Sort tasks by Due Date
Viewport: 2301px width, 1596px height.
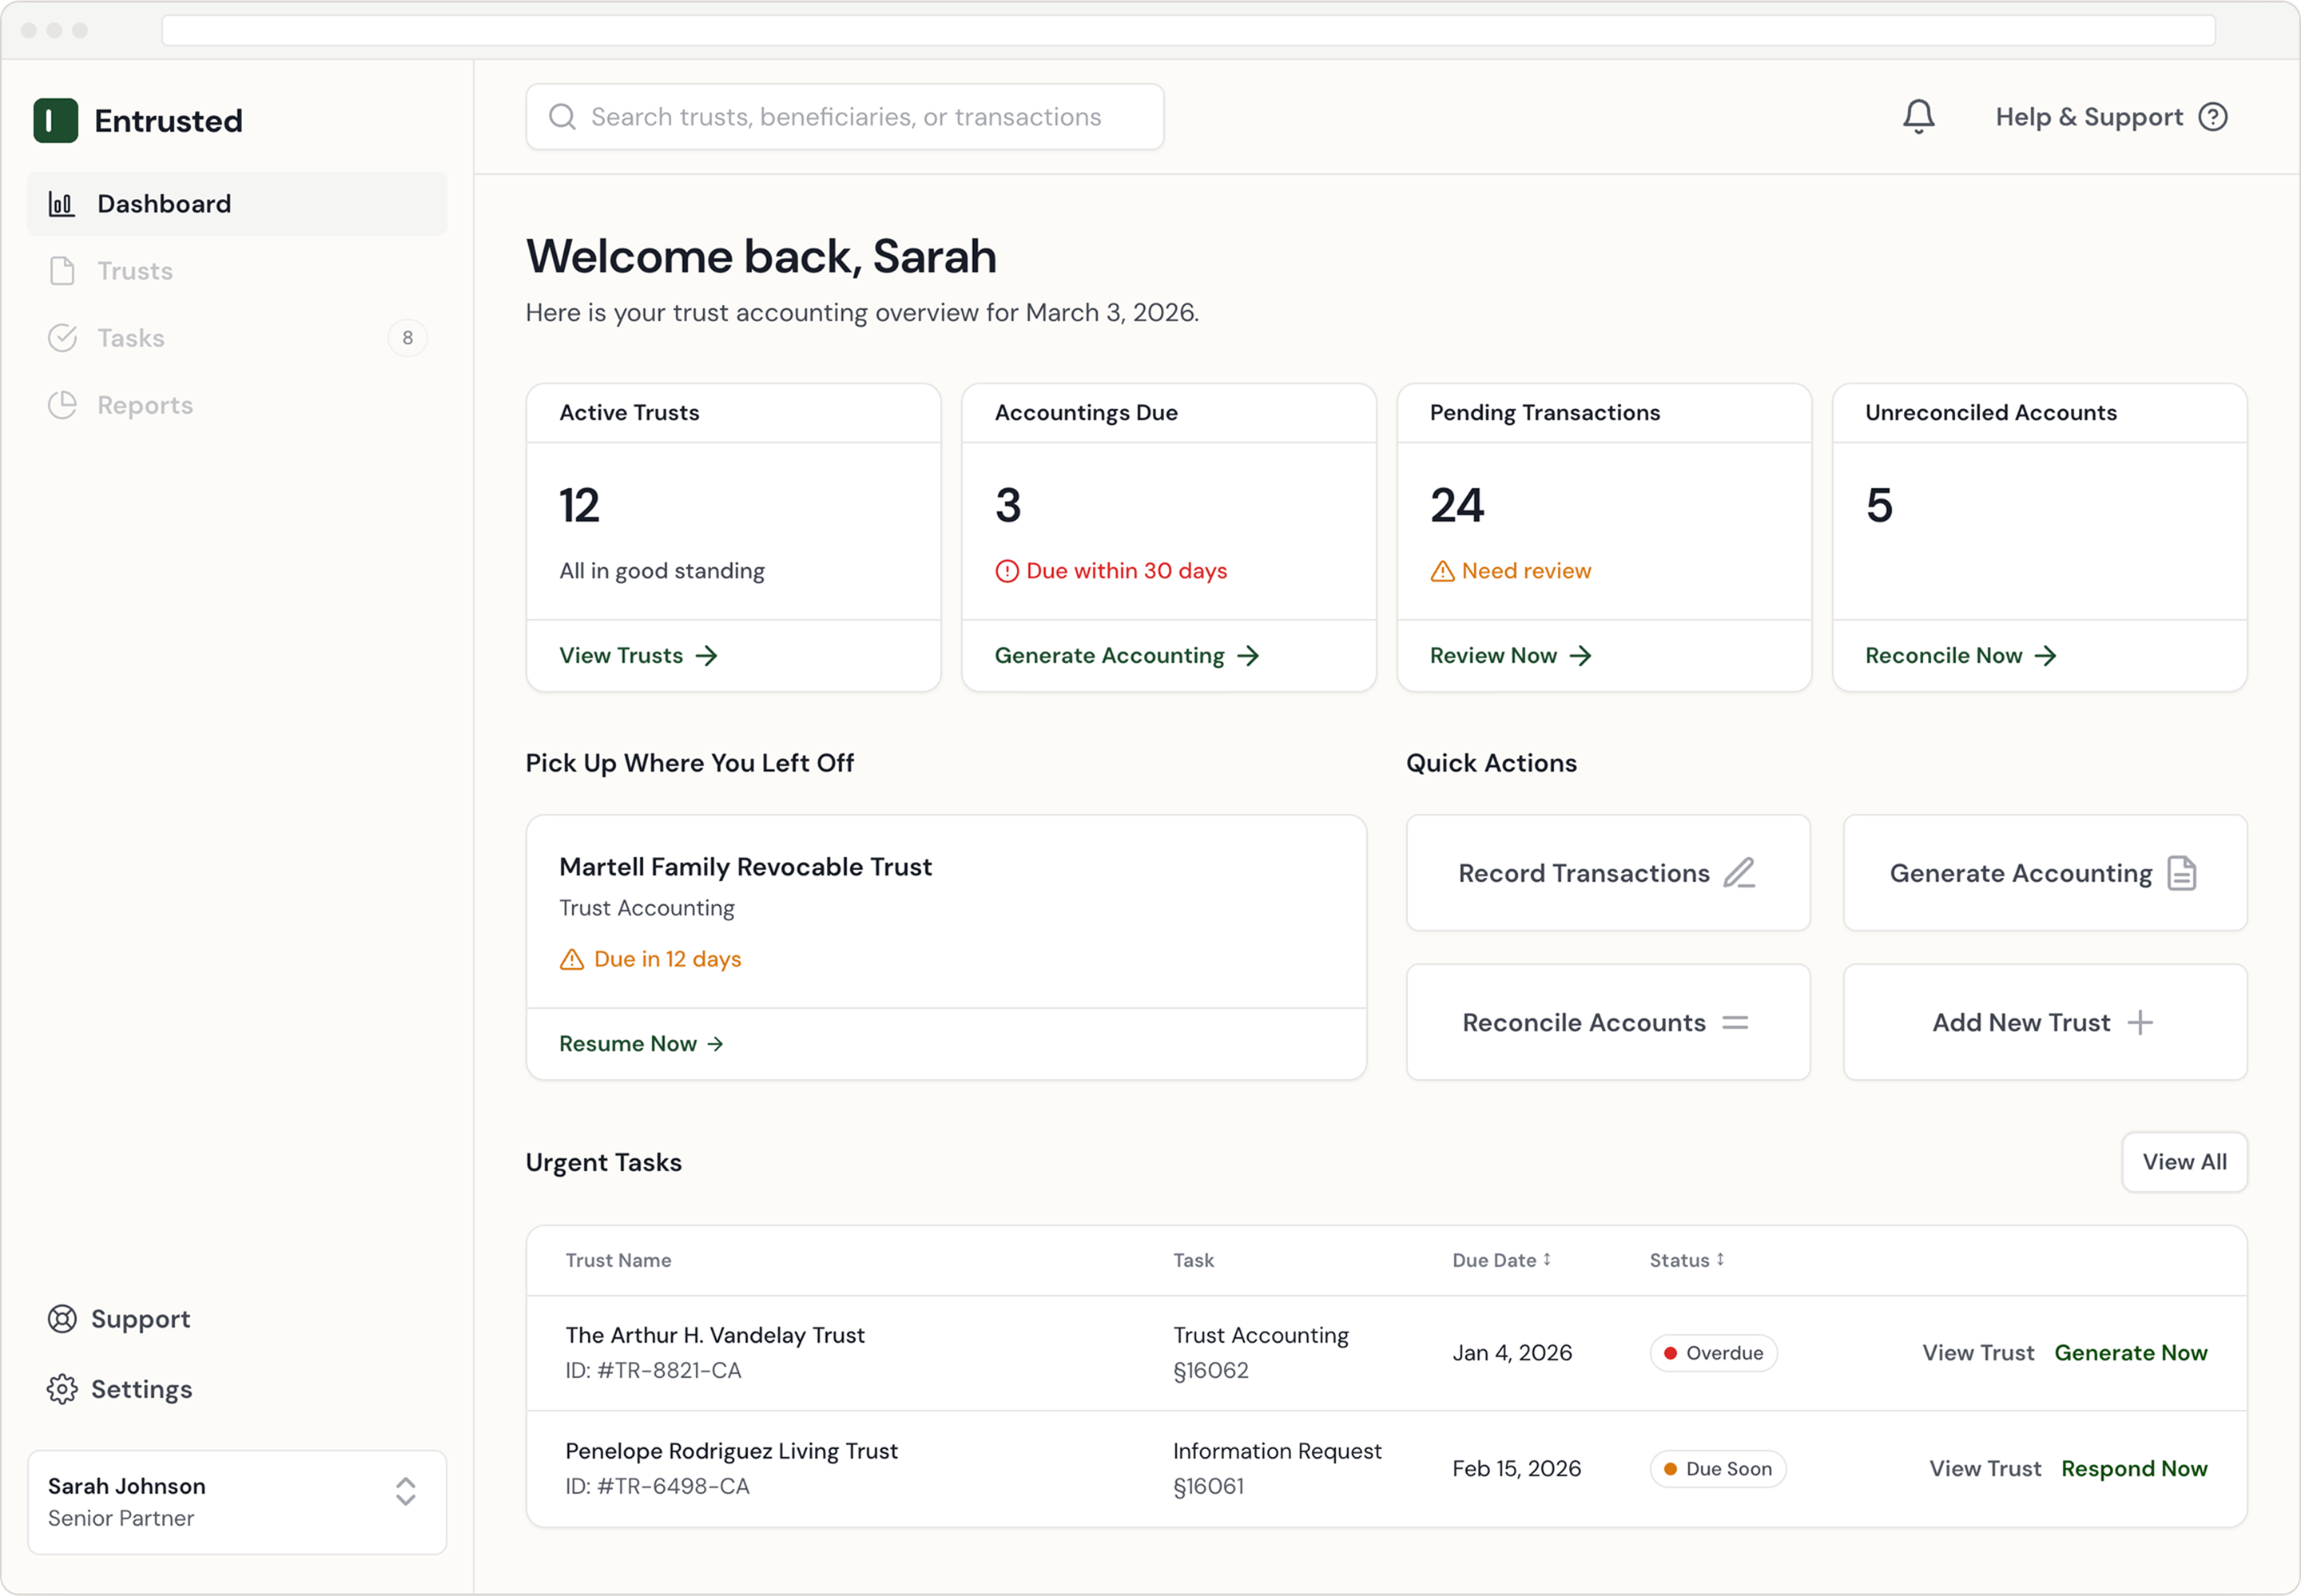pos(1502,1260)
